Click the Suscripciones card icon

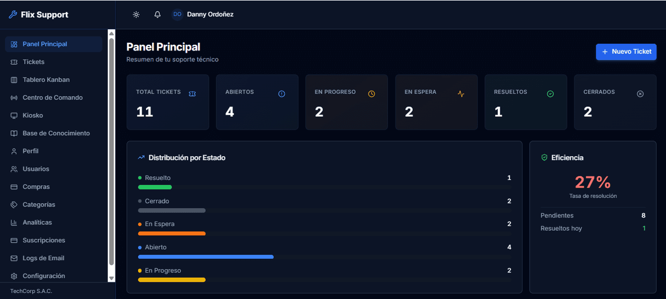coord(14,240)
